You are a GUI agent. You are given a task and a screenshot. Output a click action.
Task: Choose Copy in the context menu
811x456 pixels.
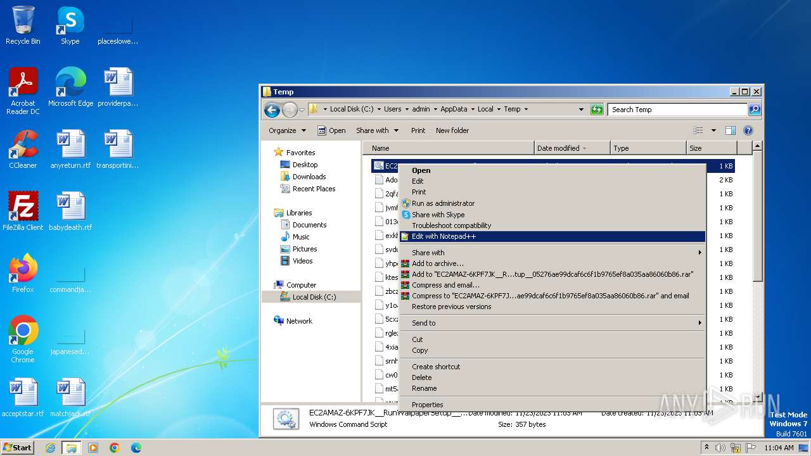(552, 350)
